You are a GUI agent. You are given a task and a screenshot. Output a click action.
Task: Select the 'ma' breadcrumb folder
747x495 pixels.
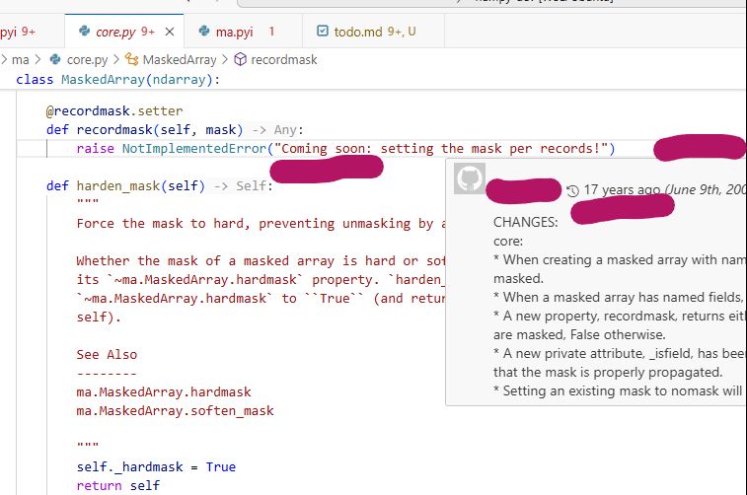(x=20, y=60)
